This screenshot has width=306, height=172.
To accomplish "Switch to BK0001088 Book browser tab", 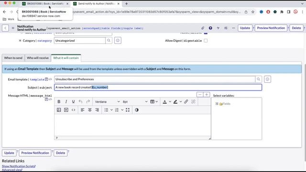I will (45, 4).
